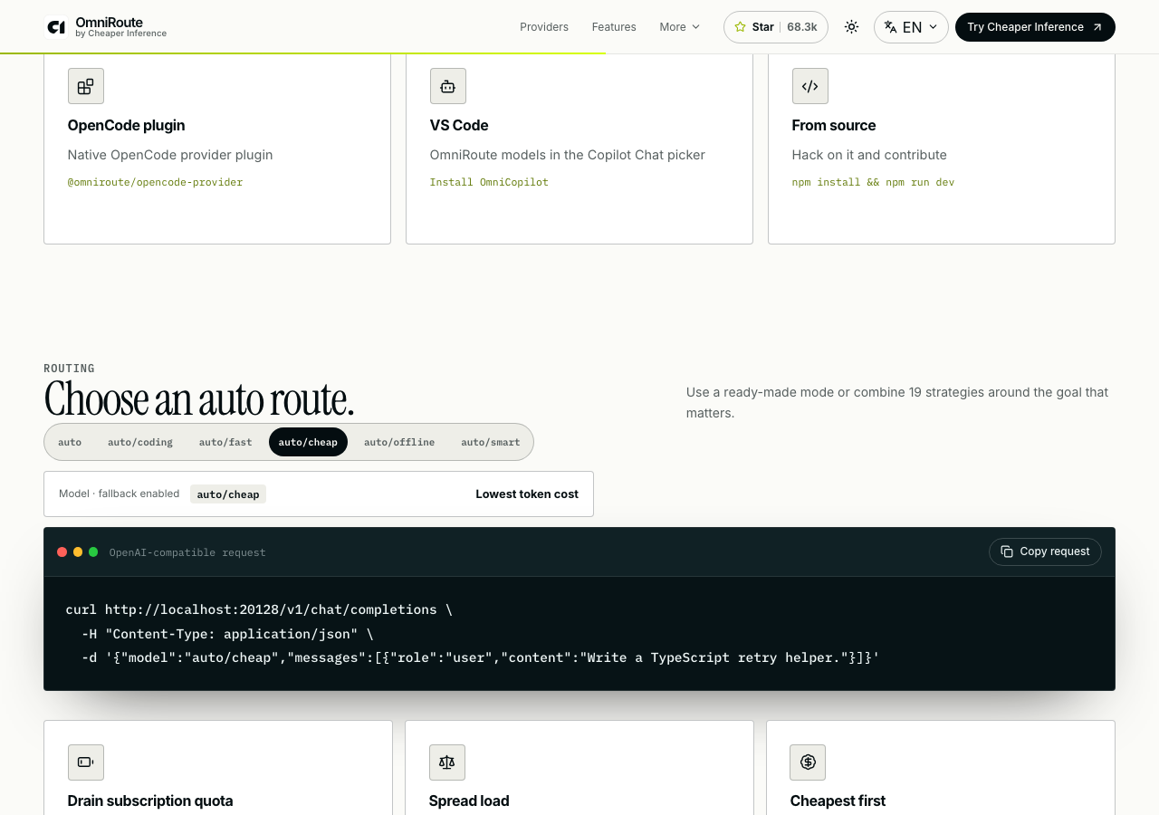The width and height of the screenshot is (1159, 815).
Task: Click the Native OpenCode provider plugin description
Action: point(170,155)
